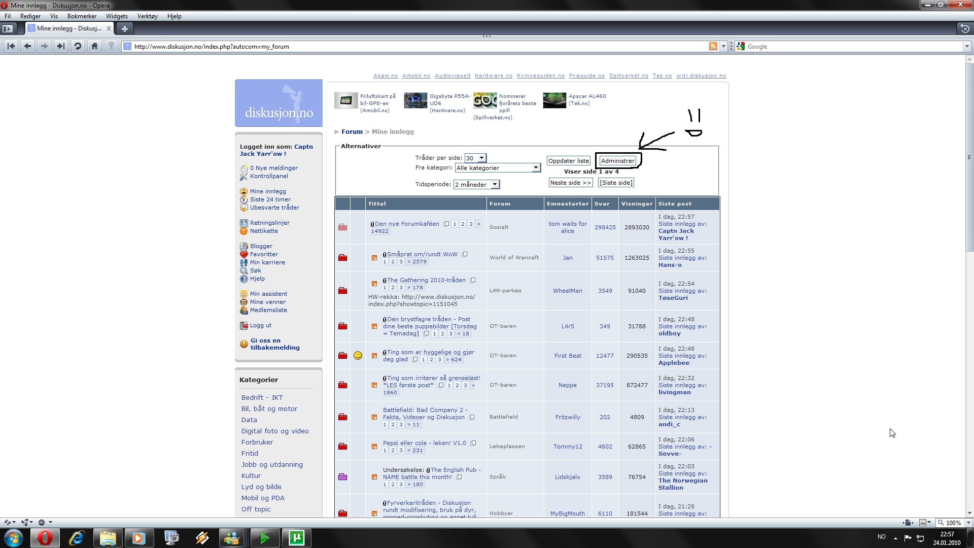
Task: Open the Tråder per side dropdown
Action: 475,158
